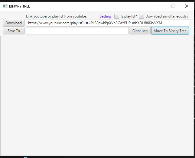This screenshot has height=158, width=195.
Task: Focus the YouTube link input field
Action: (107, 23)
